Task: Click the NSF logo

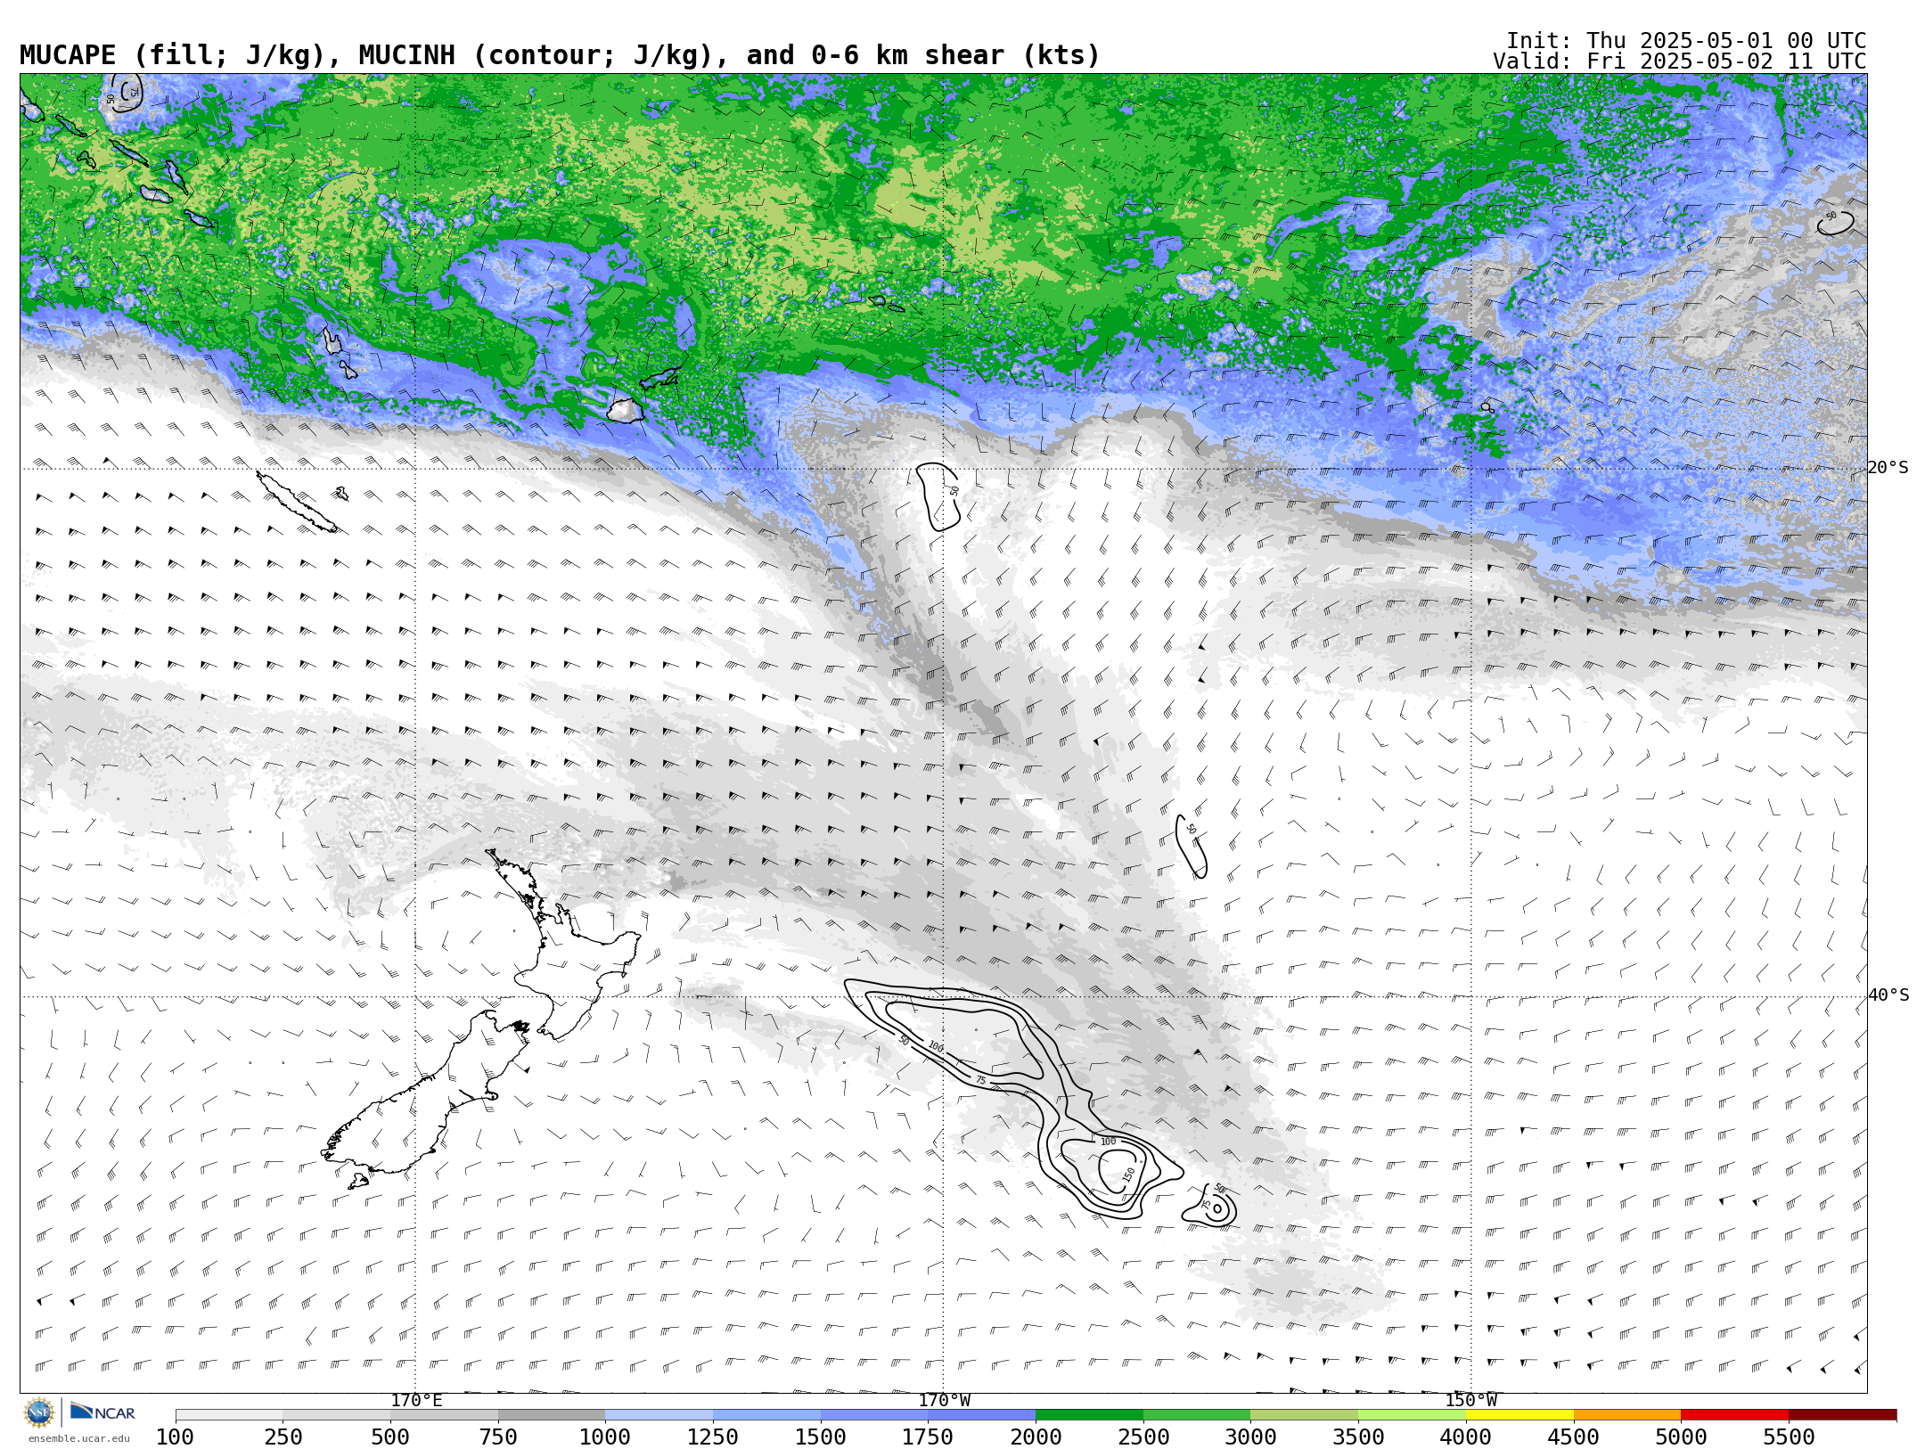Action: click(x=39, y=1412)
